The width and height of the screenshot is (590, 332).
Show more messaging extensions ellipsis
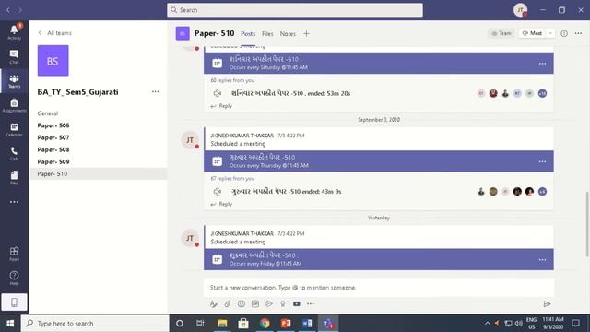pos(310,303)
